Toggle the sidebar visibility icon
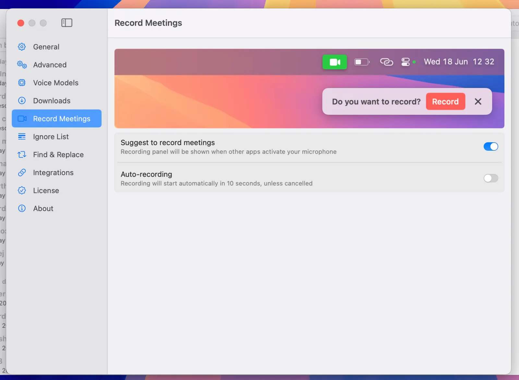This screenshot has width=519, height=380. (67, 23)
